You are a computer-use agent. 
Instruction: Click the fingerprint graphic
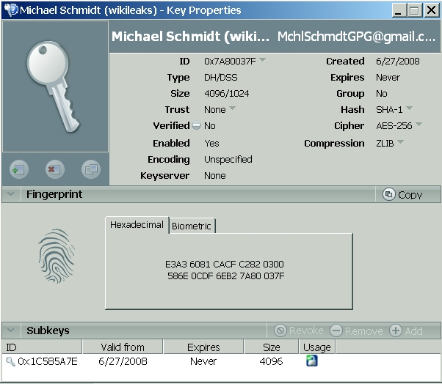tap(57, 256)
